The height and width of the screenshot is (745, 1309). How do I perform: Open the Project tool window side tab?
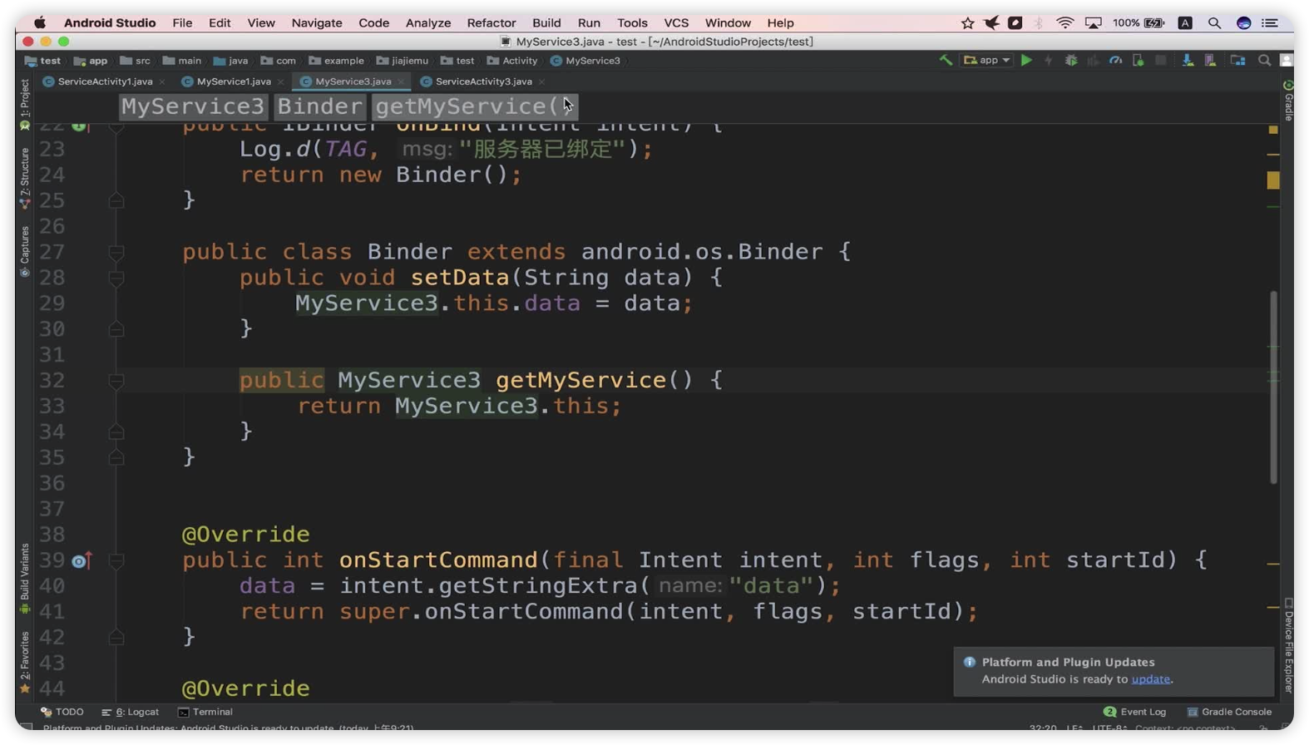click(x=24, y=104)
